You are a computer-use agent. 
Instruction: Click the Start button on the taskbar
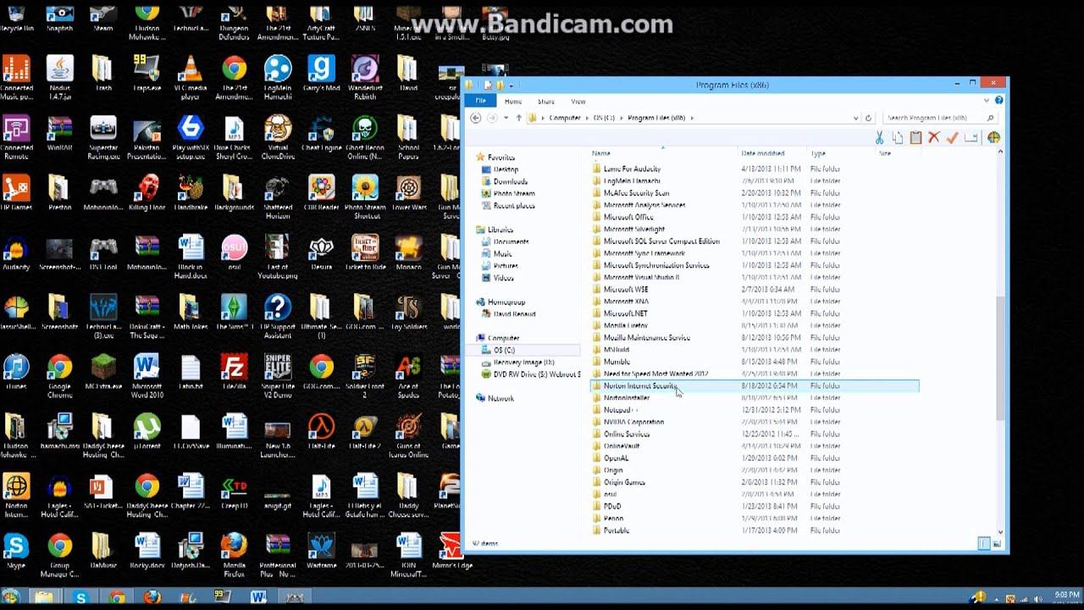[x=11, y=597]
